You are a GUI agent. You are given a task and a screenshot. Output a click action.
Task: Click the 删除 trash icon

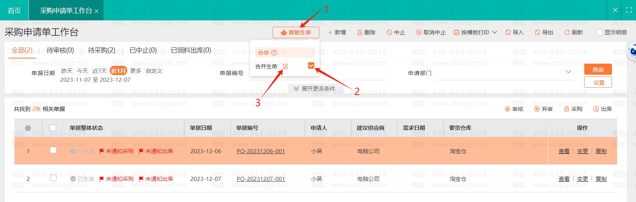(359, 33)
